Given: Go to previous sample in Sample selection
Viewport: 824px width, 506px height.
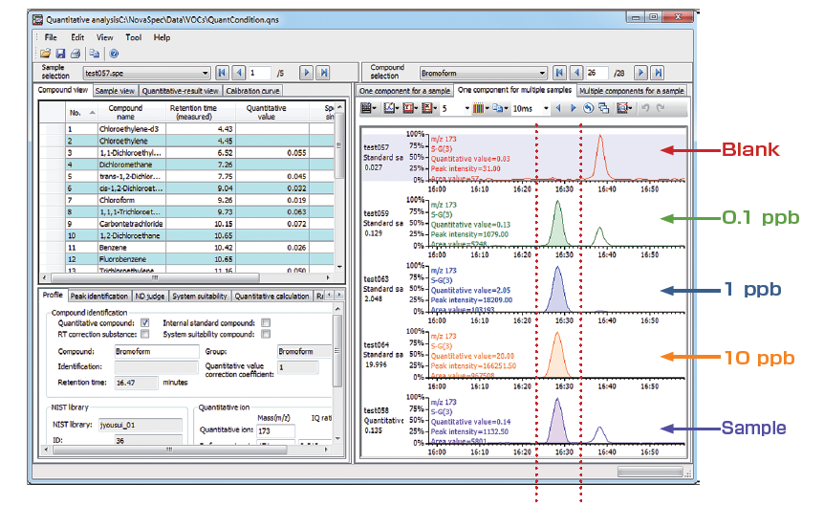Looking at the screenshot, I should point(239,73).
